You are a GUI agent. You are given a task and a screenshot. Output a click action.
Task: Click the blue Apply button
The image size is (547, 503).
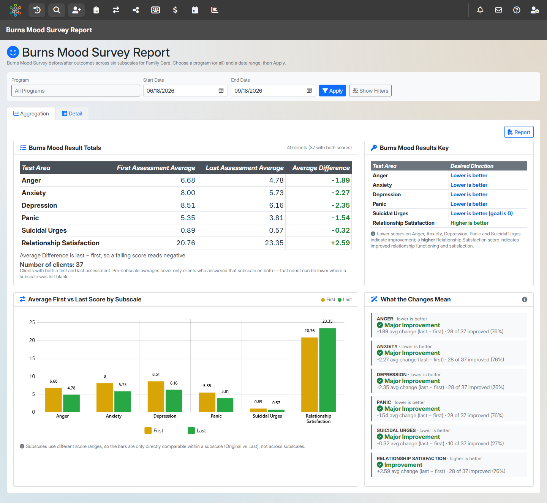[332, 91]
